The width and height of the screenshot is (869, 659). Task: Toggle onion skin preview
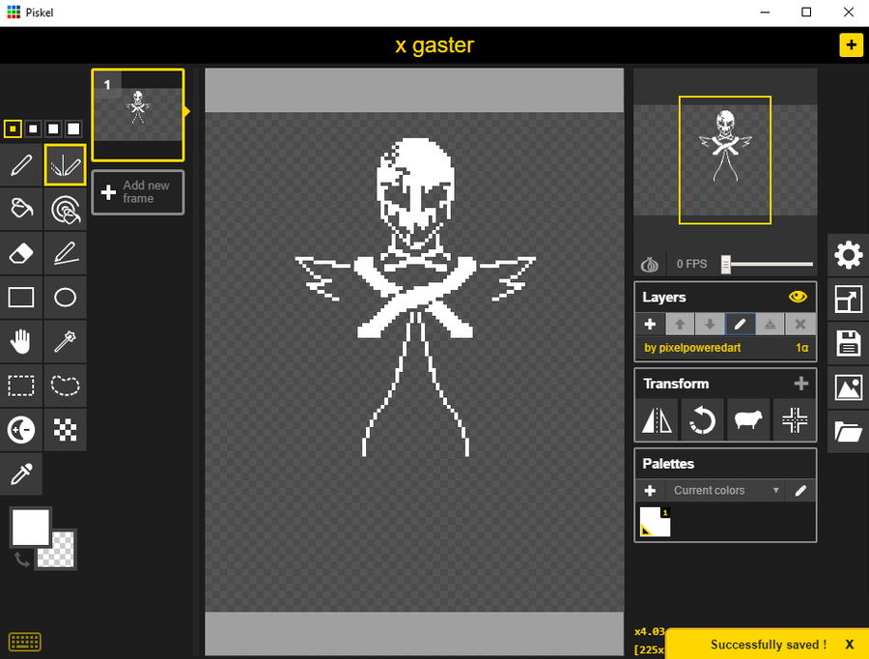coord(650,264)
